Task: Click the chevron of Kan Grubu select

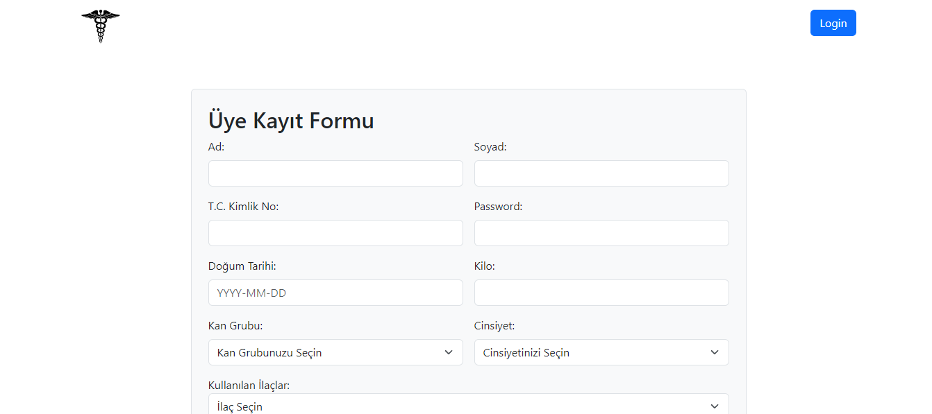Action: 449,352
